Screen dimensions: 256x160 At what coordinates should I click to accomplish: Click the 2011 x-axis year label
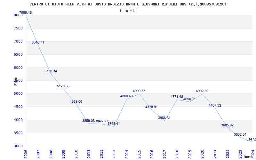89,154
